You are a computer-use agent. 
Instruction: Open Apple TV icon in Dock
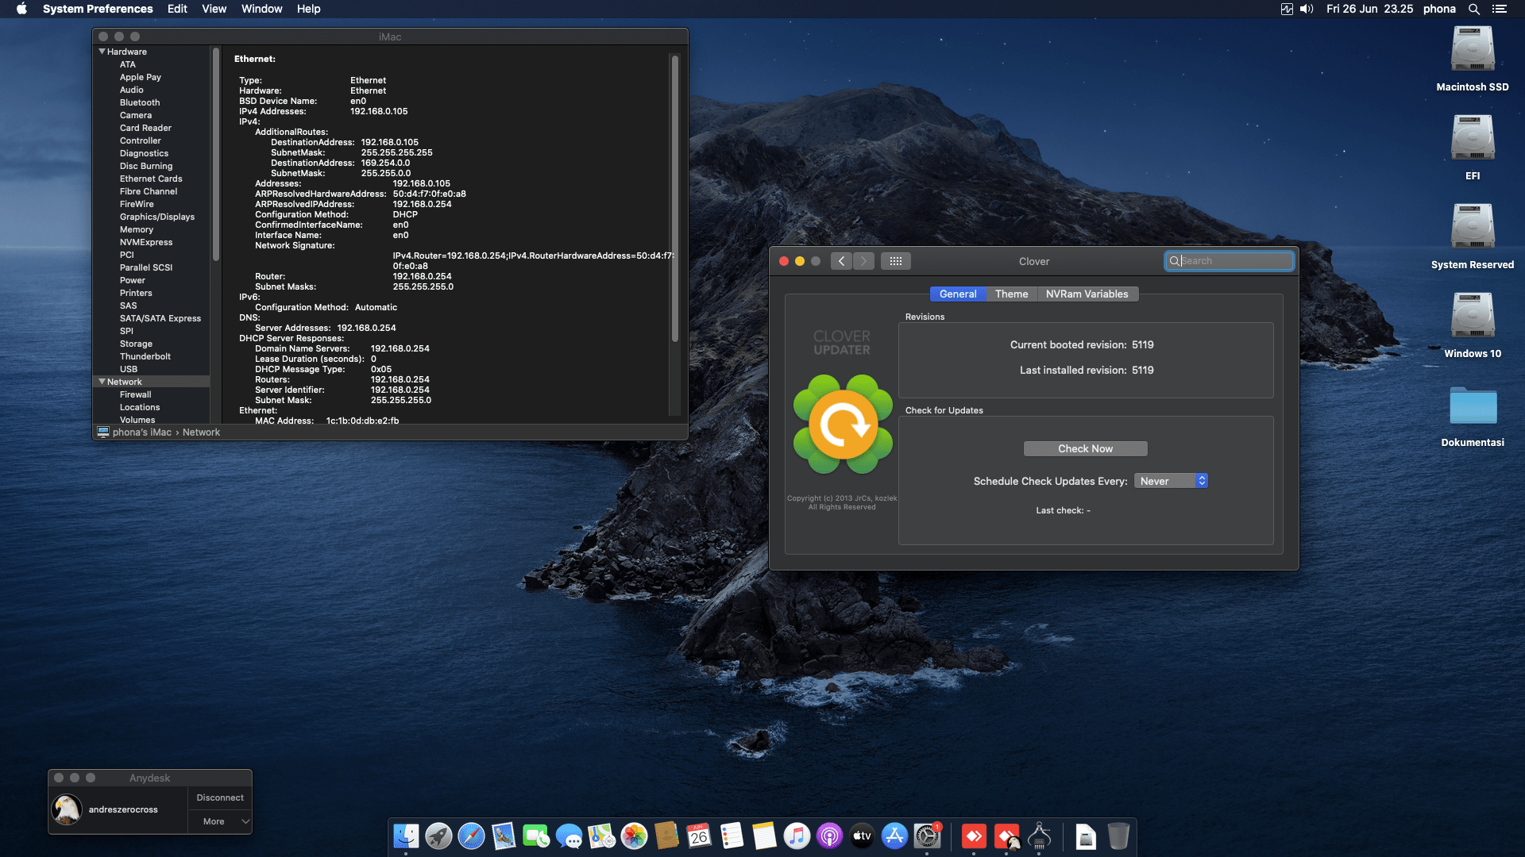(x=862, y=836)
